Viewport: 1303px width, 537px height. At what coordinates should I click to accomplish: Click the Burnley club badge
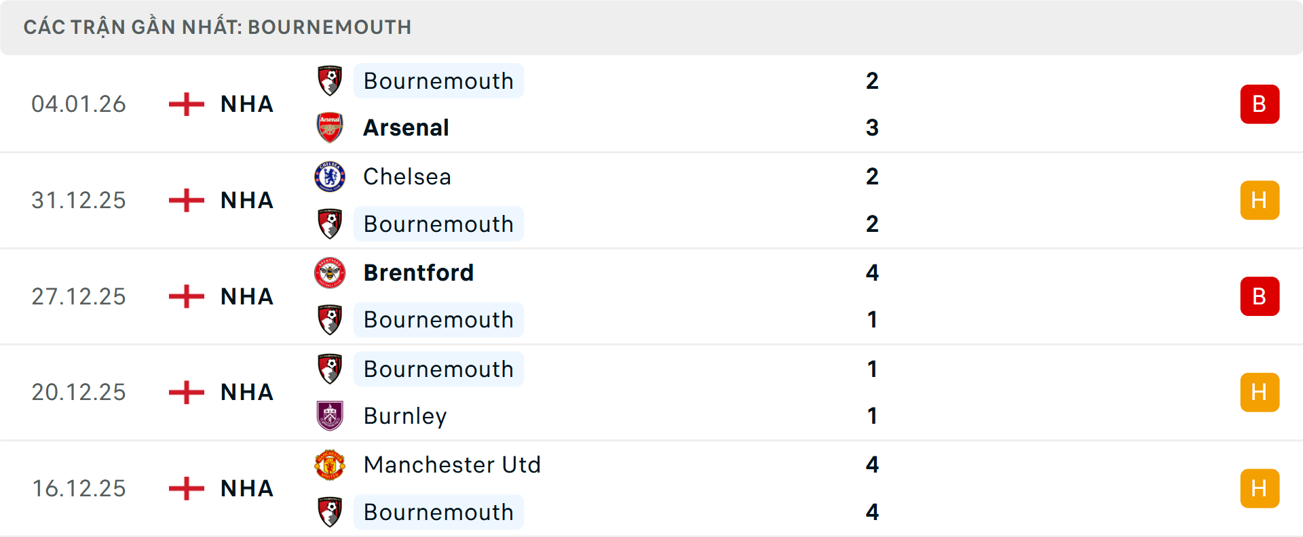330,416
